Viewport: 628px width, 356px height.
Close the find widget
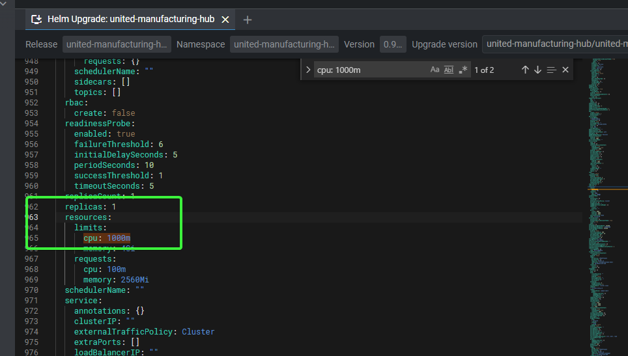(x=565, y=70)
